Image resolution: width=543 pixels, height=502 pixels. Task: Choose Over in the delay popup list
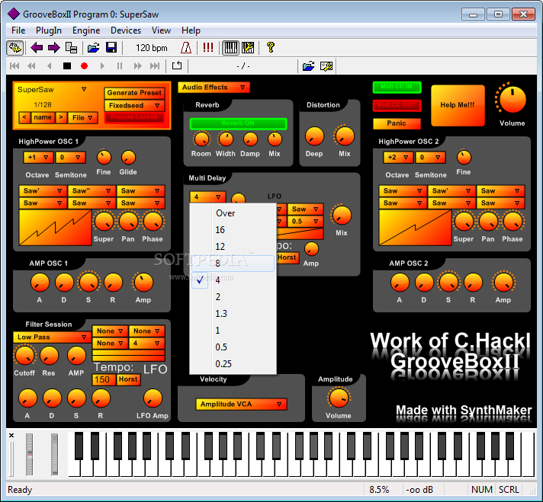(x=233, y=213)
